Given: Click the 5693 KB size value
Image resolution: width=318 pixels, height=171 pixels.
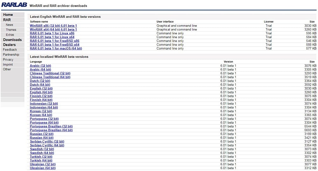Looking at the screenshot, I should point(310,130).
